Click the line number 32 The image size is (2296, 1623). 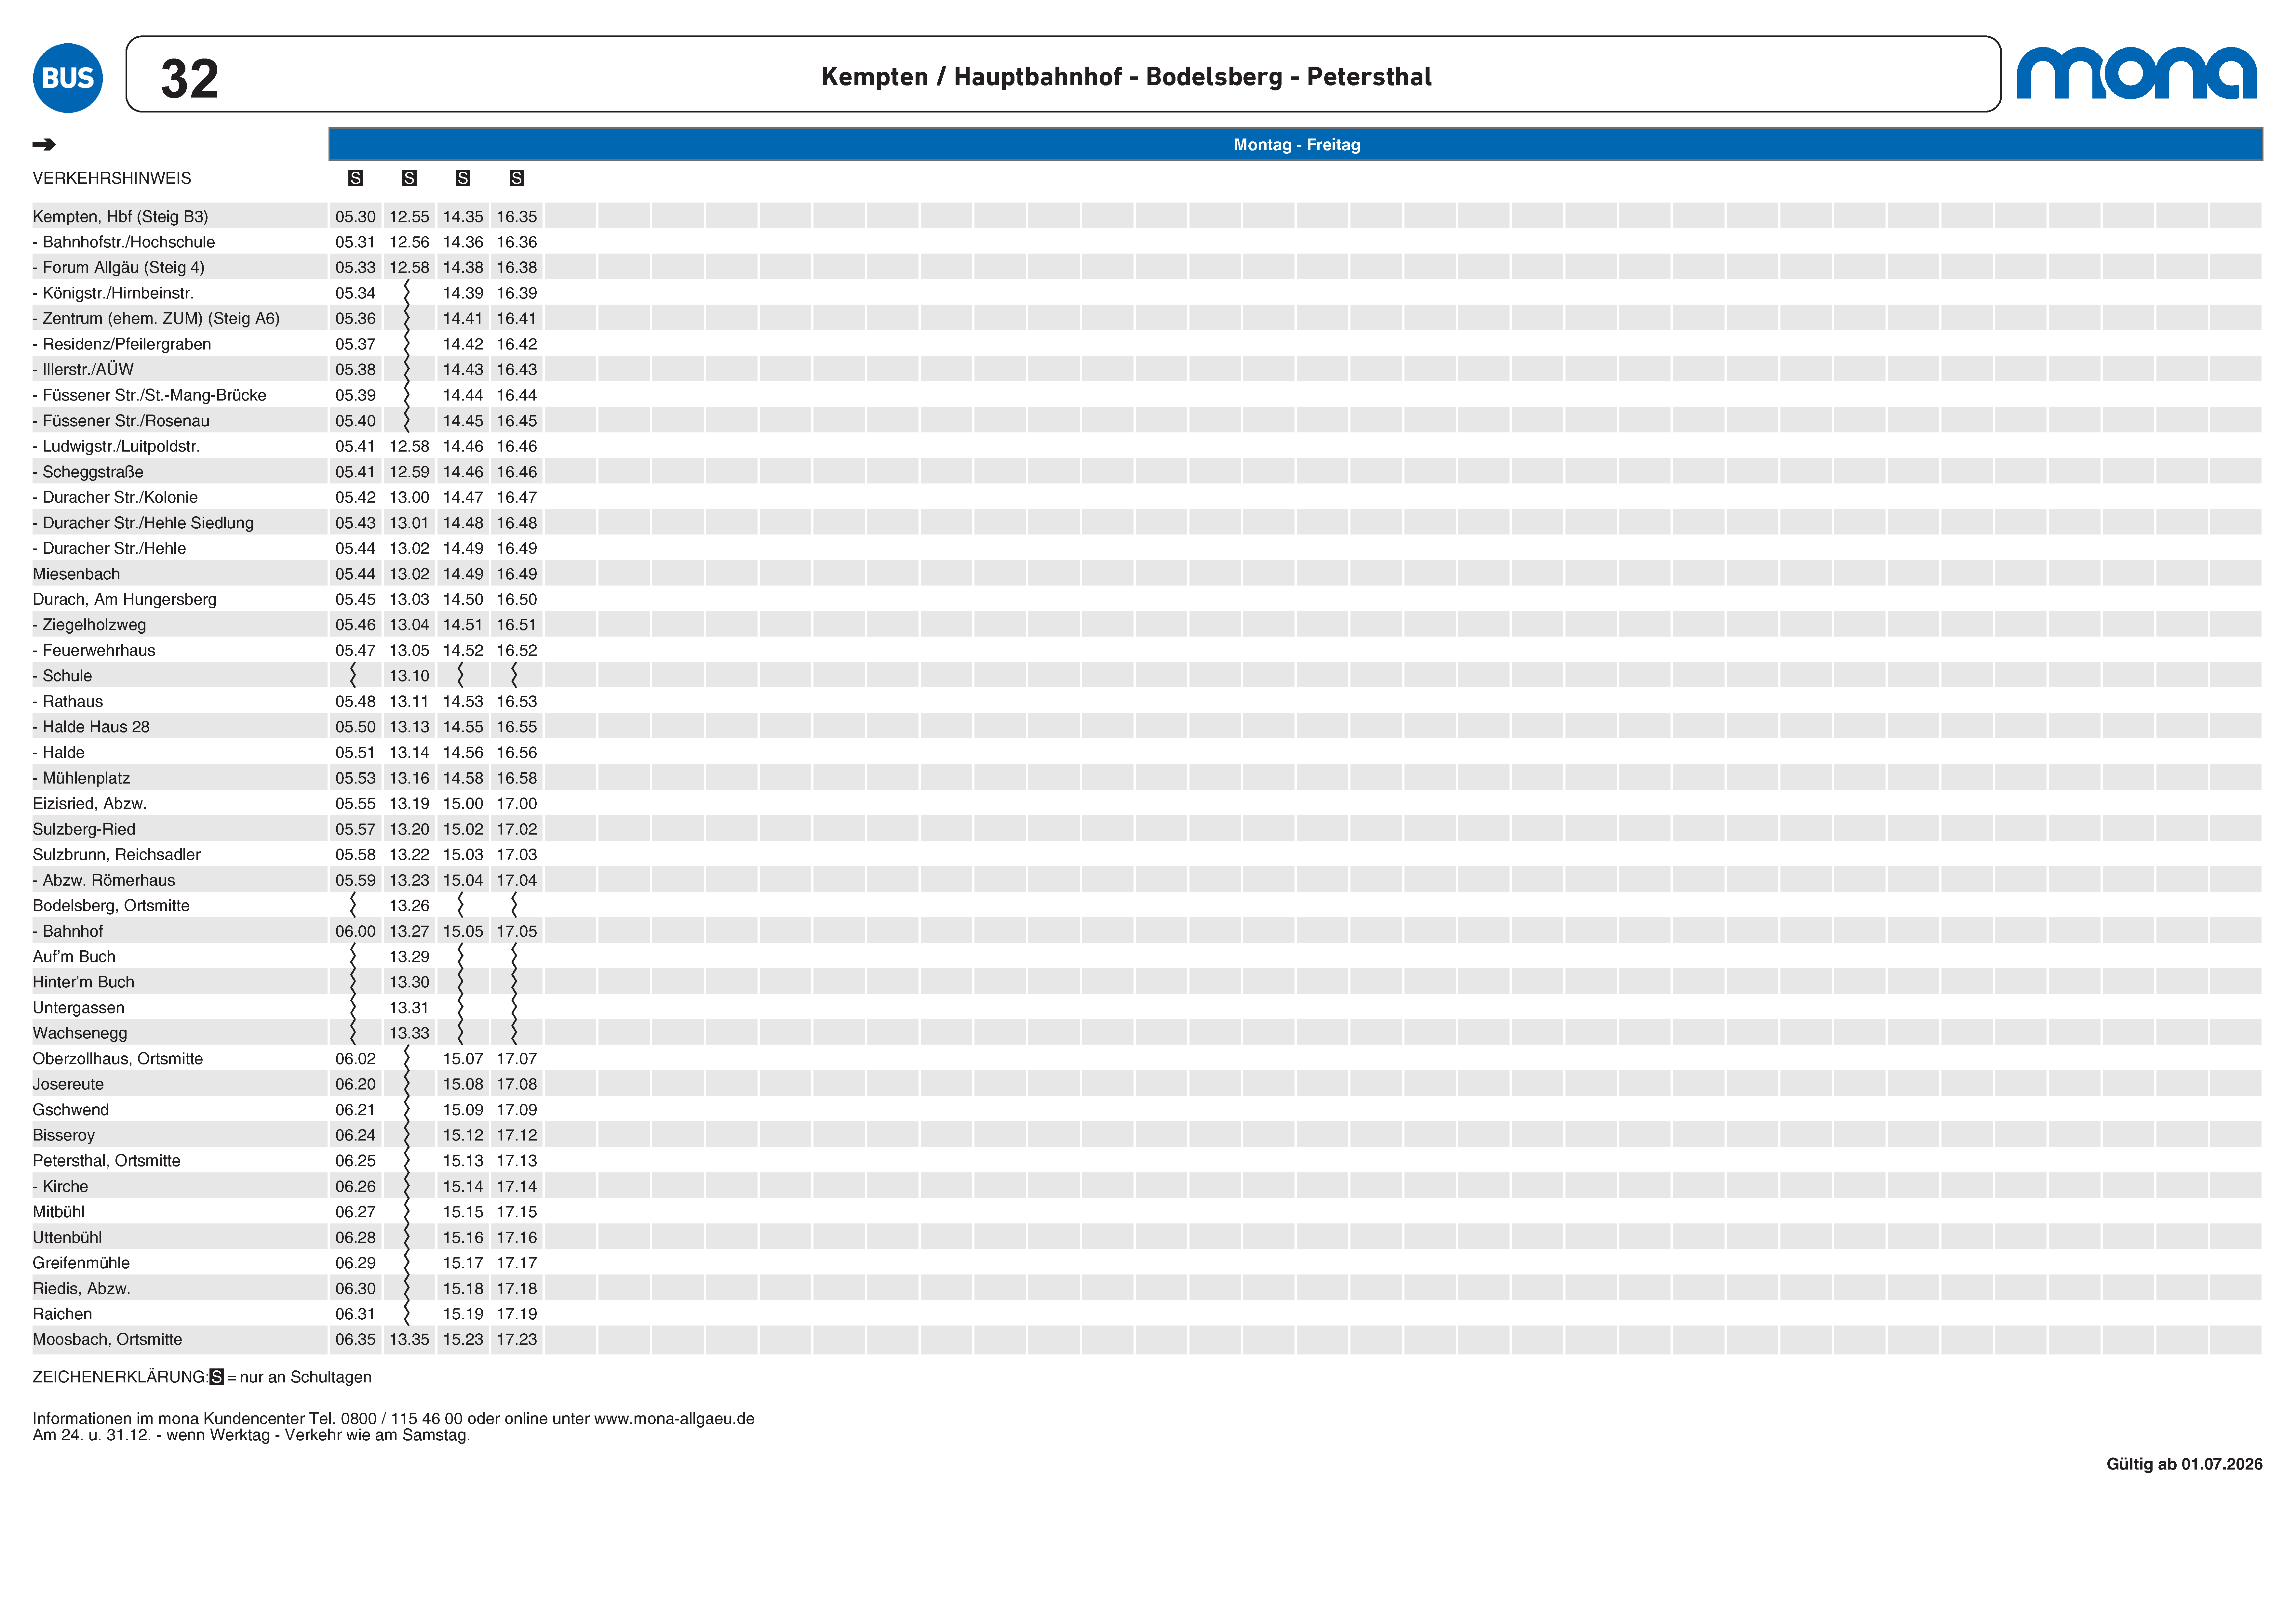[x=190, y=79]
